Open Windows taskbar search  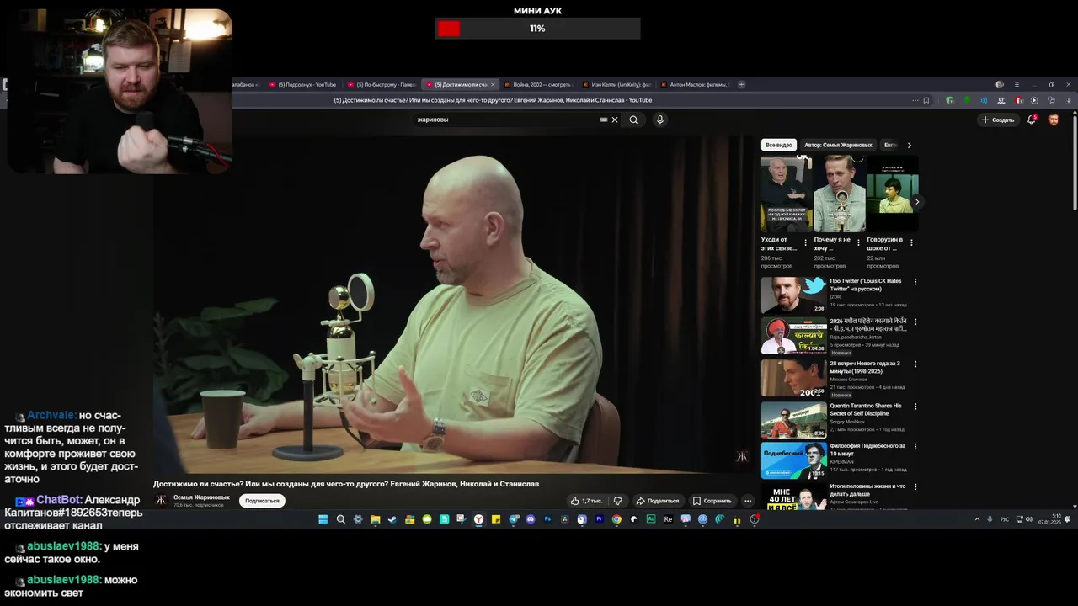pyautogui.click(x=340, y=519)
